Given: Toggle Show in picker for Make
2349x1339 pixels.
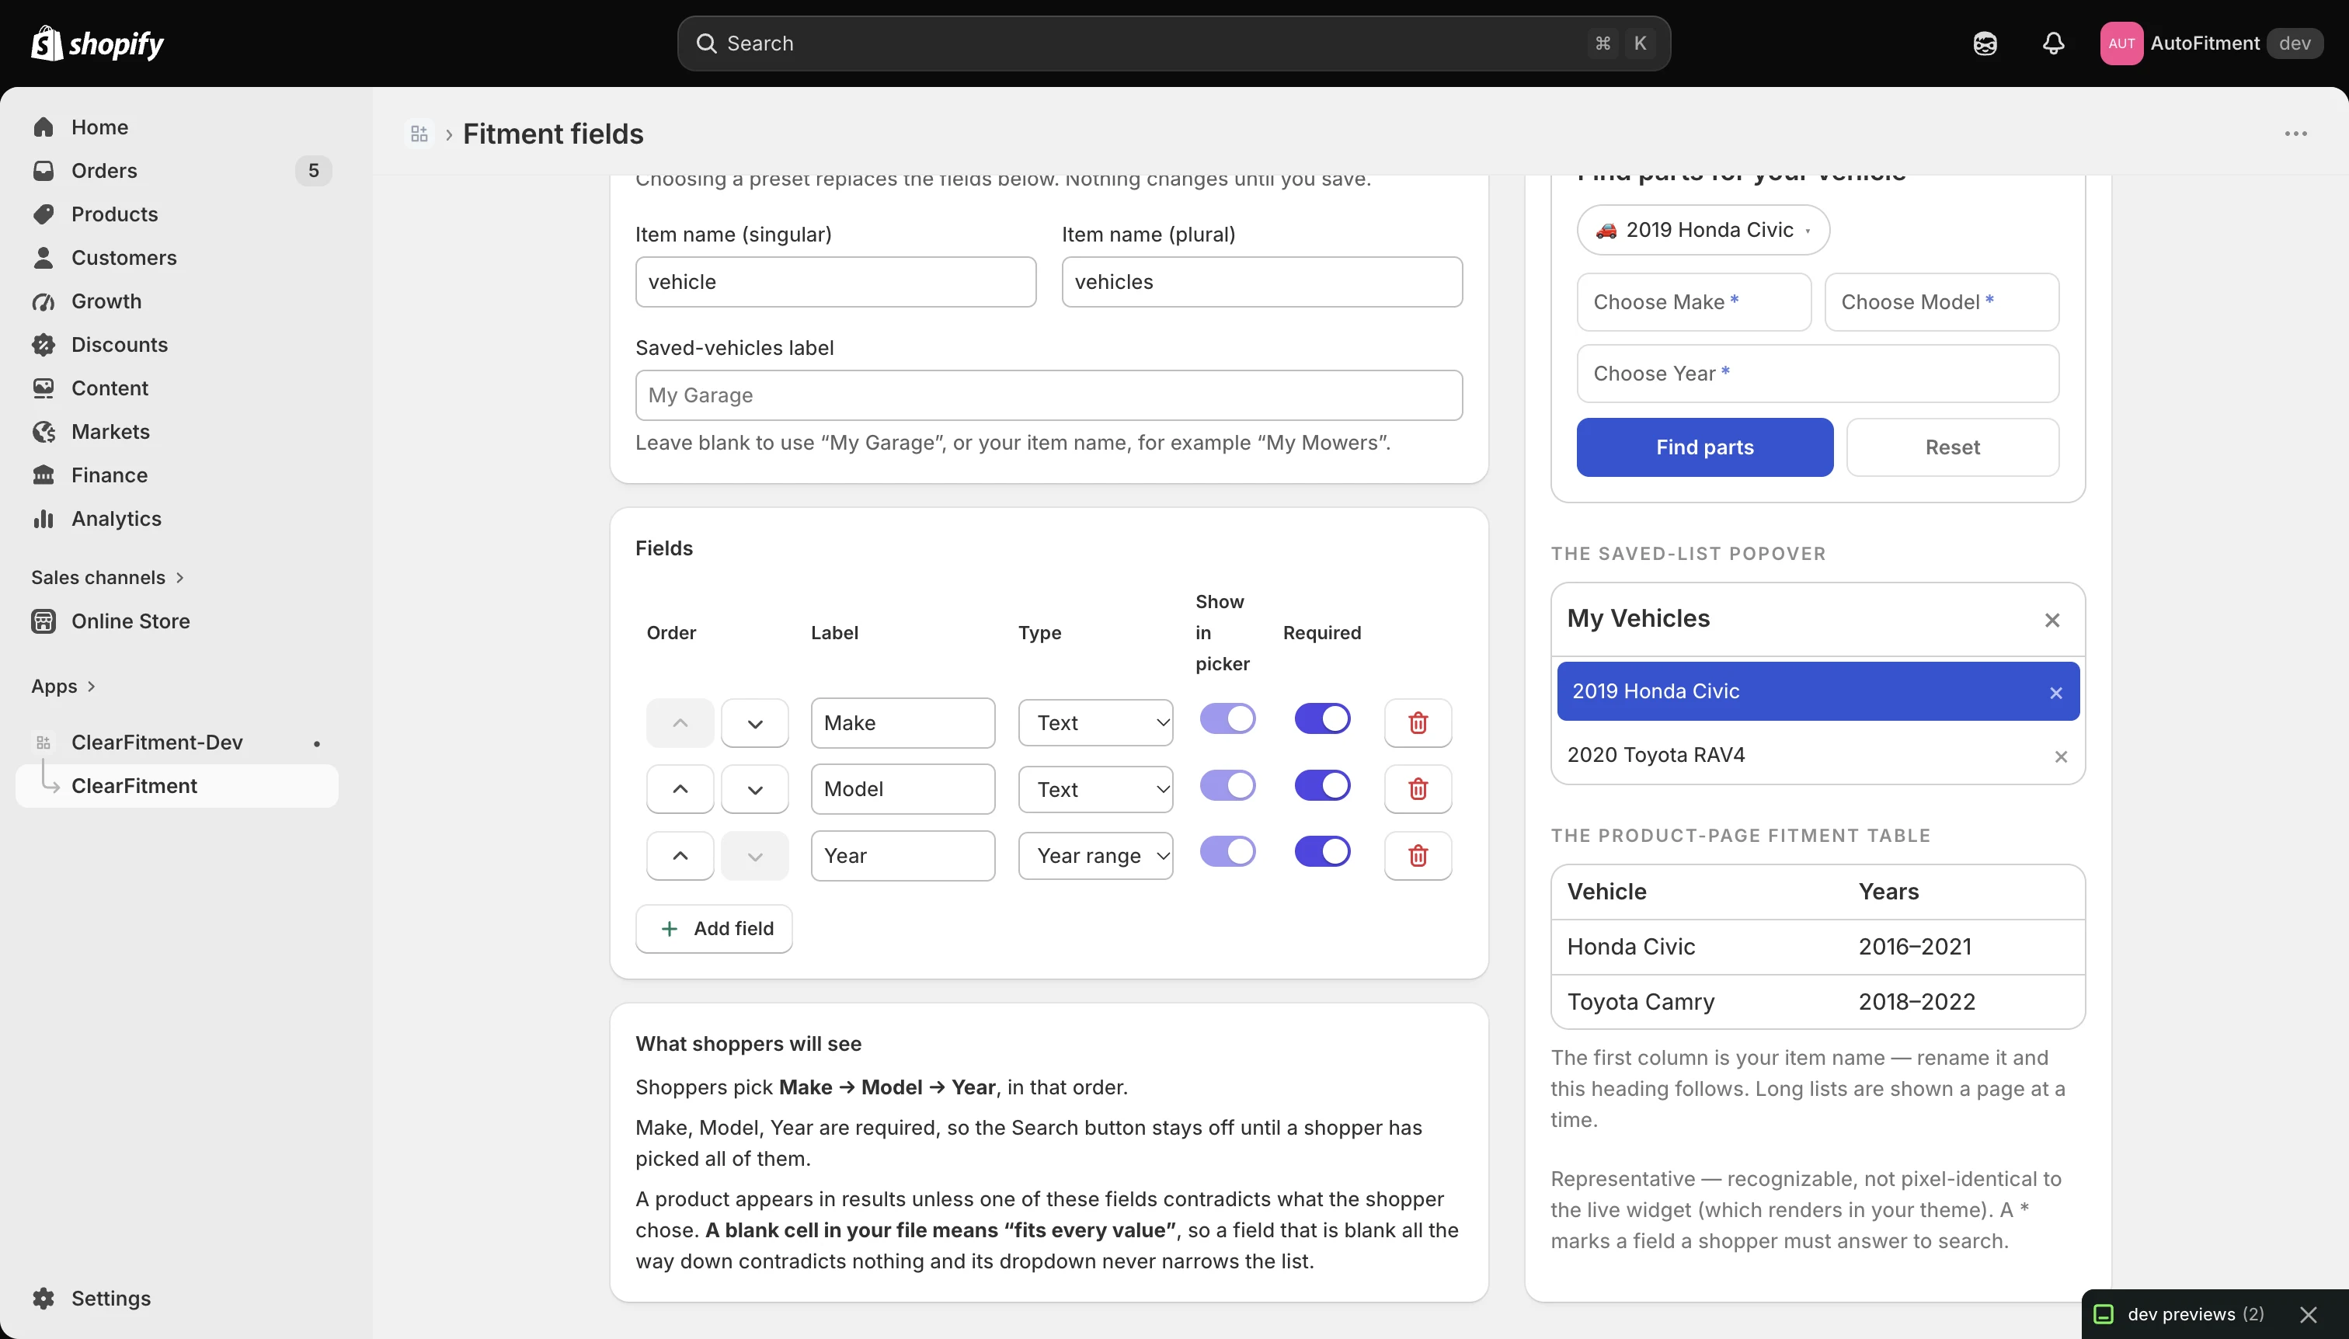Looking at the screenshot, I should coord(1227,718).
